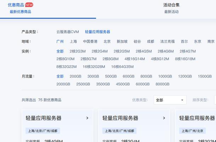Choose region 首尔
The image size is (216, 142).
click(184, 42)
